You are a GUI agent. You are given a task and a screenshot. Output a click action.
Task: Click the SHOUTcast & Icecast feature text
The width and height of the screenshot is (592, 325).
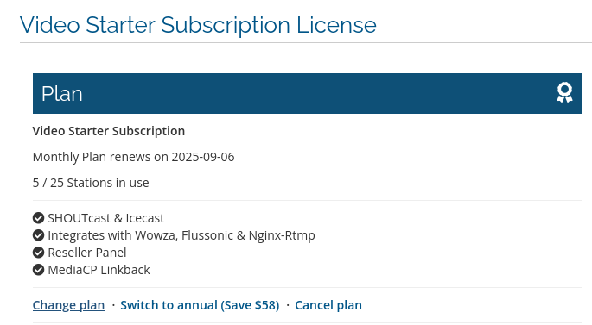point(105,218)
